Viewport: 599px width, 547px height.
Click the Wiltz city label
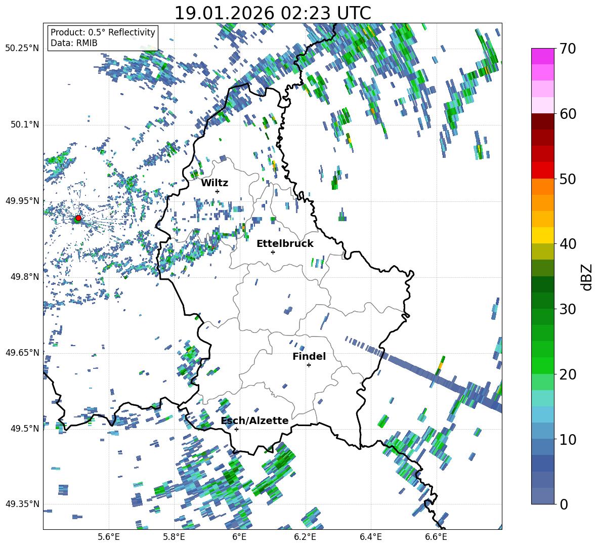click(x=215, y=183)
